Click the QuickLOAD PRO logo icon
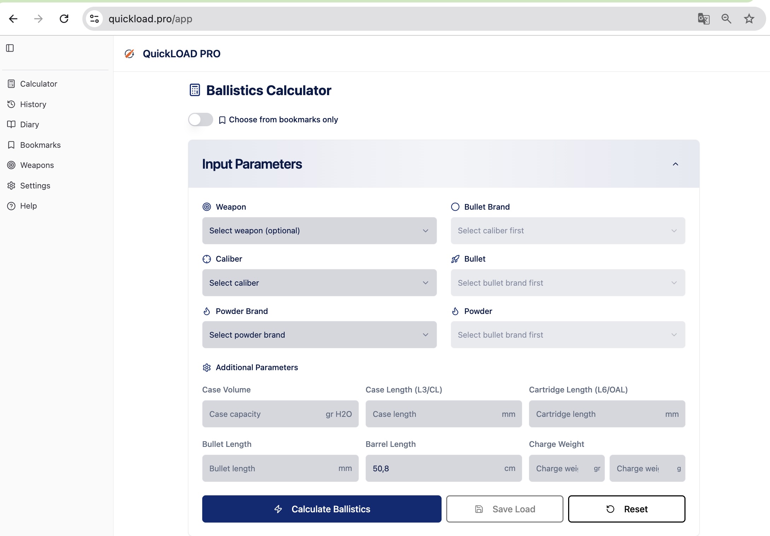Viewport: 770px width, 536px height. click(x=129, y=54)
